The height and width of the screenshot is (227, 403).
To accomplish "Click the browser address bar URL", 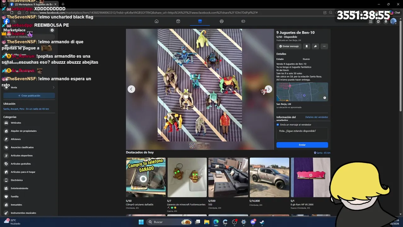I will [x=144, y=13].
